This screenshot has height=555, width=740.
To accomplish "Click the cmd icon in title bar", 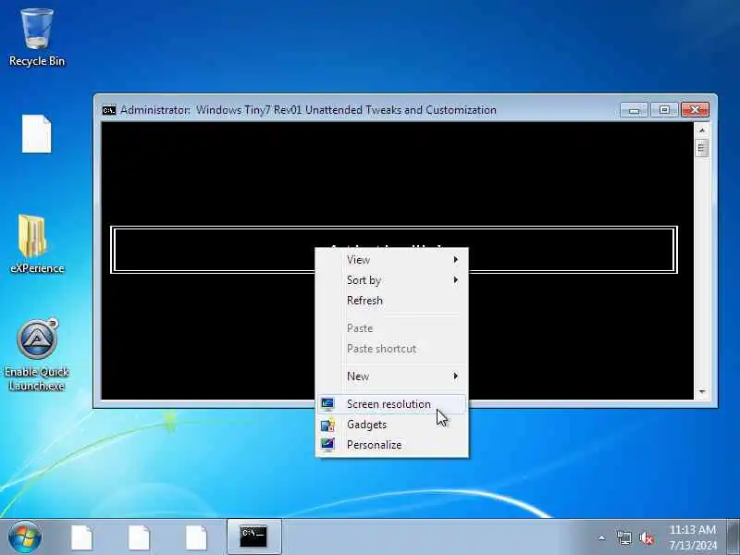I will pos(109,110).
